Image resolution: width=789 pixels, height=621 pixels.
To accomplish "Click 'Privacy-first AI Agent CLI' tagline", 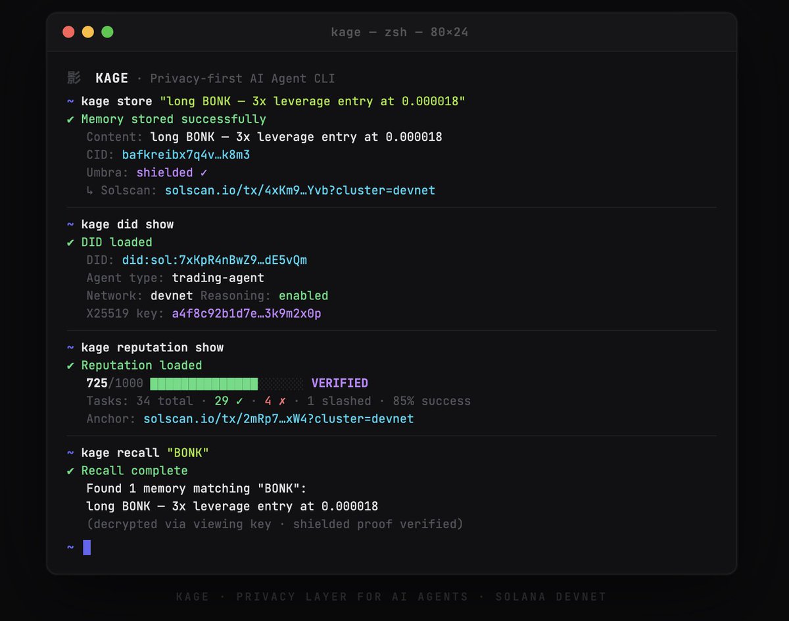I will tap(243, 78).
